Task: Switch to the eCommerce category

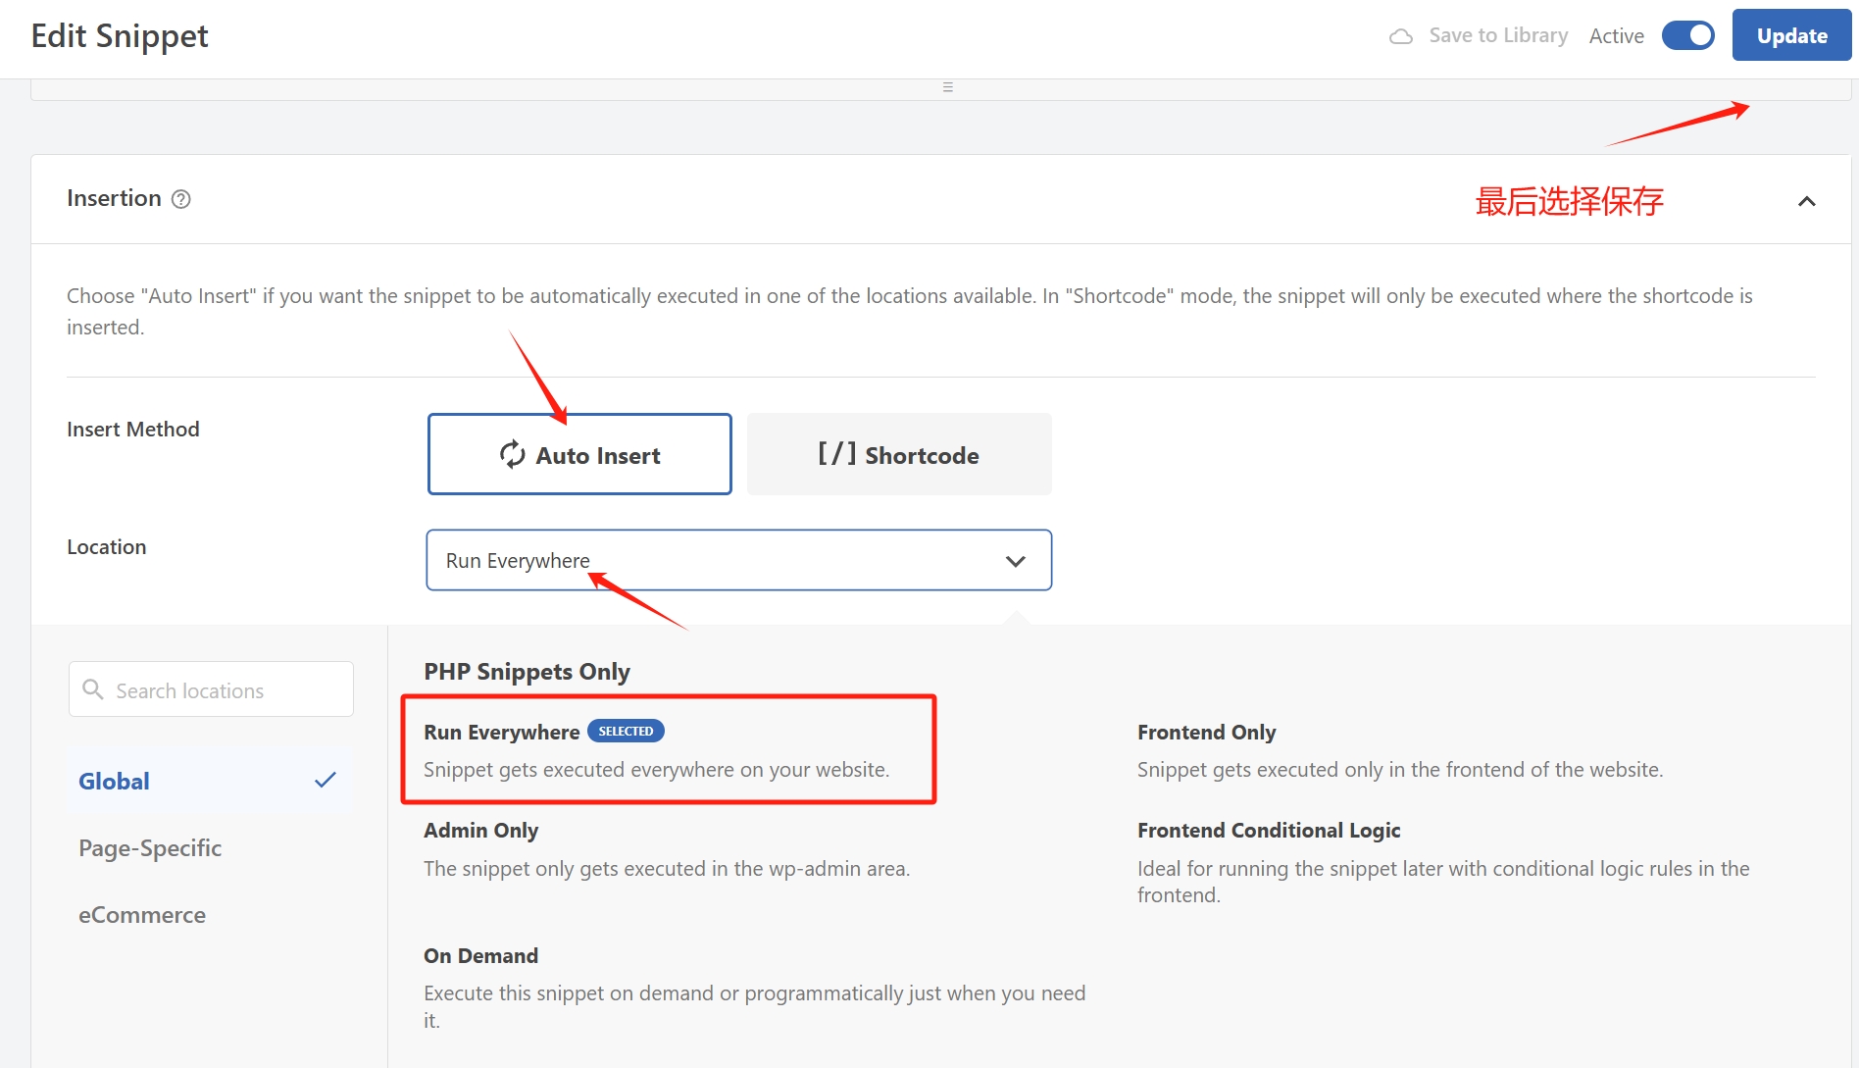Action: (x=142, y=915)
